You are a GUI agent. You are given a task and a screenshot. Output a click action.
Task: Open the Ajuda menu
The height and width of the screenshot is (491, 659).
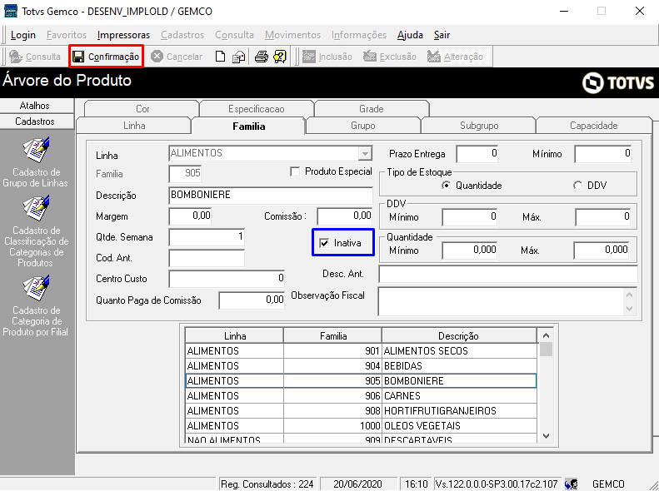pyautogui.click(x=410, y=35)
